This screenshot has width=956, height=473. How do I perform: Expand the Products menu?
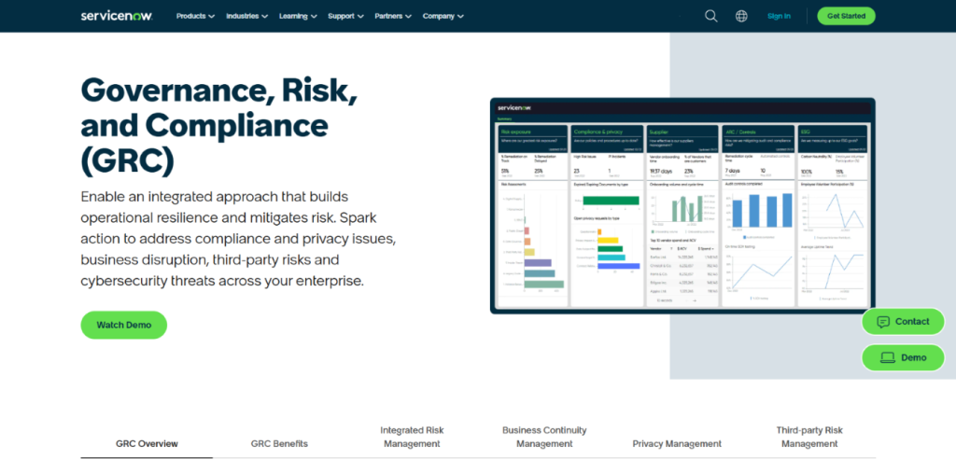click(196, 17)
